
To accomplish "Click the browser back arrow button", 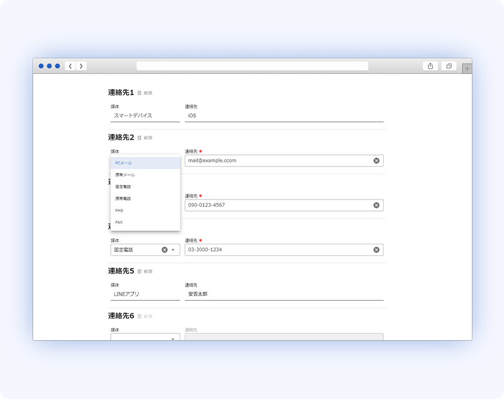I will (70, 66).
